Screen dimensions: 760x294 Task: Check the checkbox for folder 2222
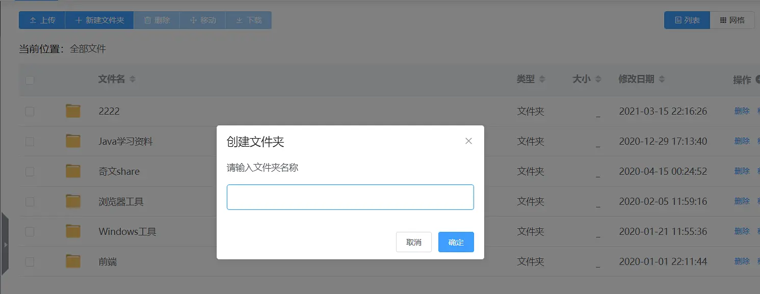(x=30, y=111)
